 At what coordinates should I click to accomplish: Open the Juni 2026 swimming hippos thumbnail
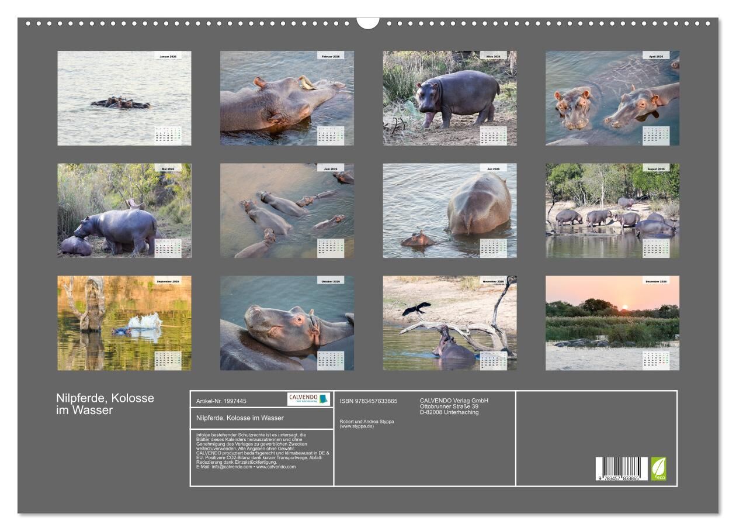coord(287,211)
